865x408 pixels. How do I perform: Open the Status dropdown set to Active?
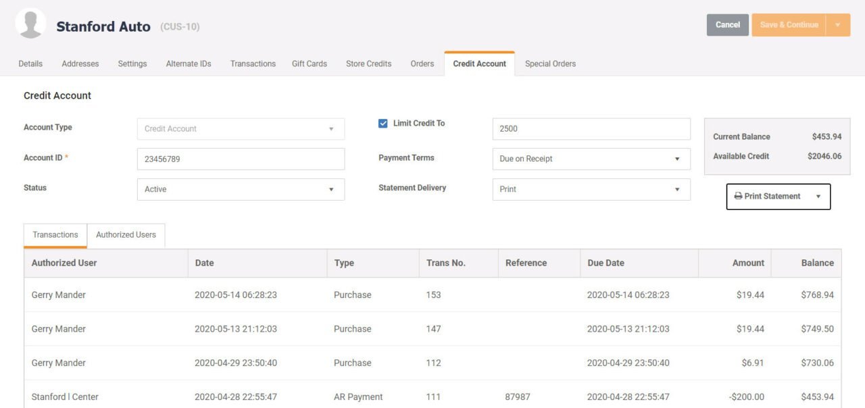point(241,189)
